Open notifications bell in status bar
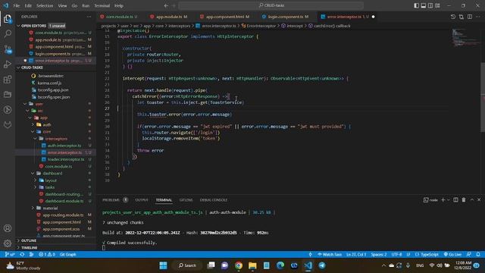 (478, 255)
